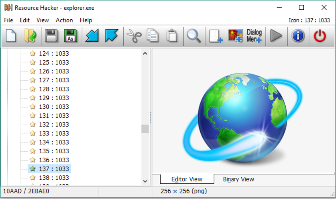Click the Icon : 137 : 1033 label
The width and height of the screenshot is (336, 199).
pos(309,20)
